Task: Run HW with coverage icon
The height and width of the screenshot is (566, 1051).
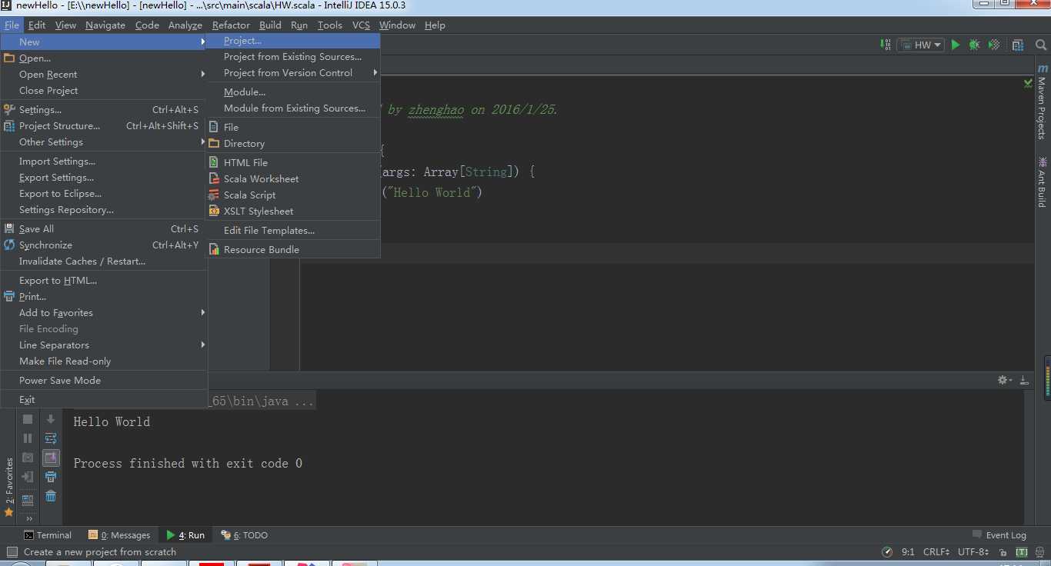Action: [994, 45]
